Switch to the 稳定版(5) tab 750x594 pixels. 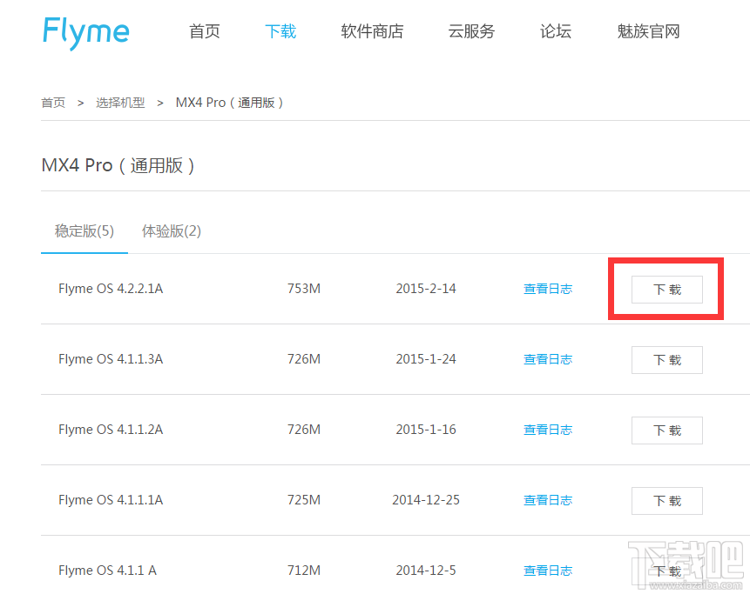[x=84, y=231]
